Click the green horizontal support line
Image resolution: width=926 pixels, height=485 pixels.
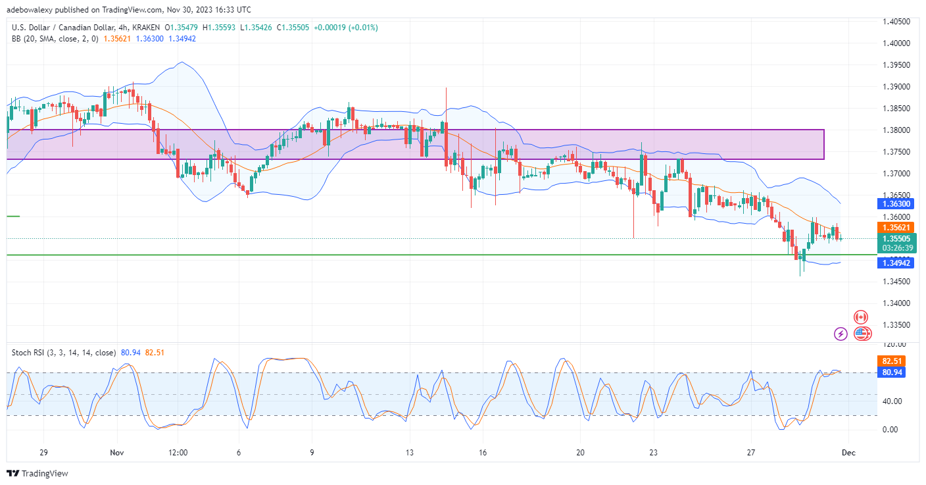tap(441, 254)
